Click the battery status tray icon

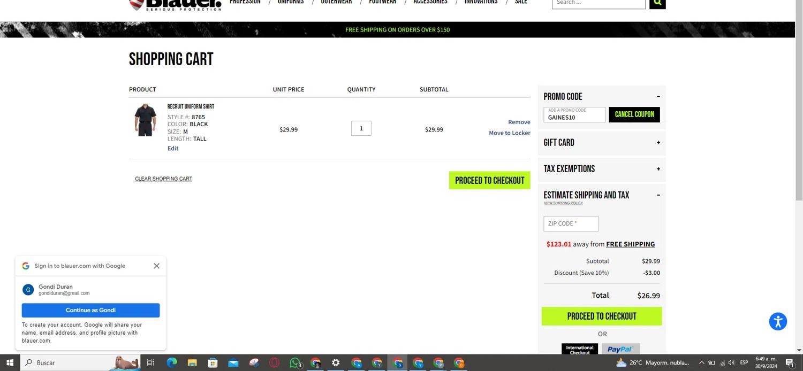coord(712,362)
